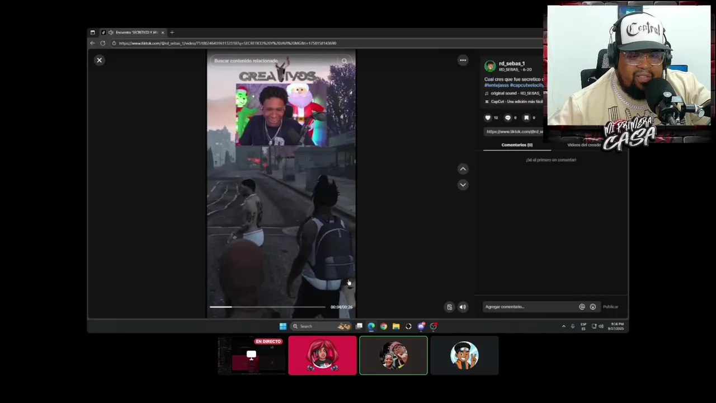Select the 'EN DIRECTO' screen share tile
The image size is (716, 403).
(x=251, y=355)
